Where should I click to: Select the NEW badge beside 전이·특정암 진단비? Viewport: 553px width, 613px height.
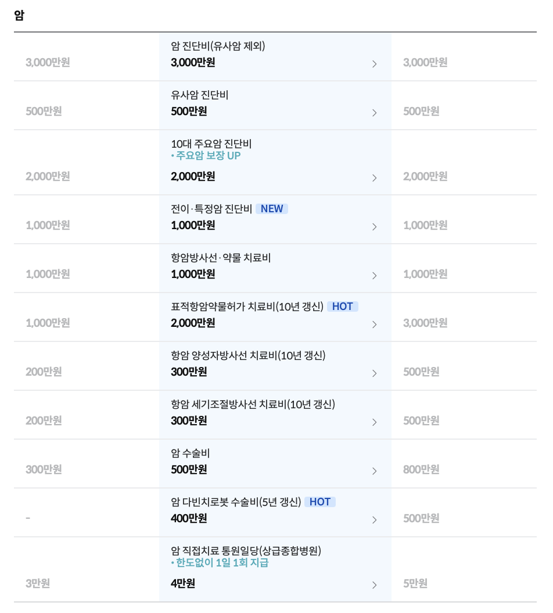pyautogui.click(x=272, y=209)
